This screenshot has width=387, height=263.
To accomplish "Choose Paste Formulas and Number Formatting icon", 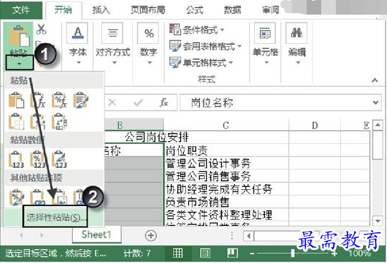I will pyautogui.click(x=59, y=100).
